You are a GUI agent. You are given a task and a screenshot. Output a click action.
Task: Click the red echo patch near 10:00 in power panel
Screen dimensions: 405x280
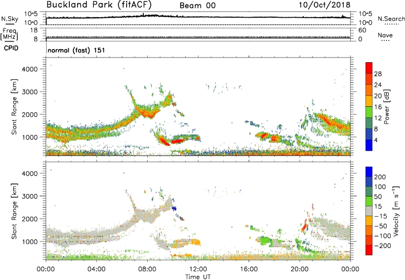pyautogui.click(x=178, y=141)
